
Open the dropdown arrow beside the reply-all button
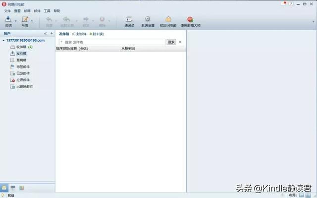click(77, 21)
